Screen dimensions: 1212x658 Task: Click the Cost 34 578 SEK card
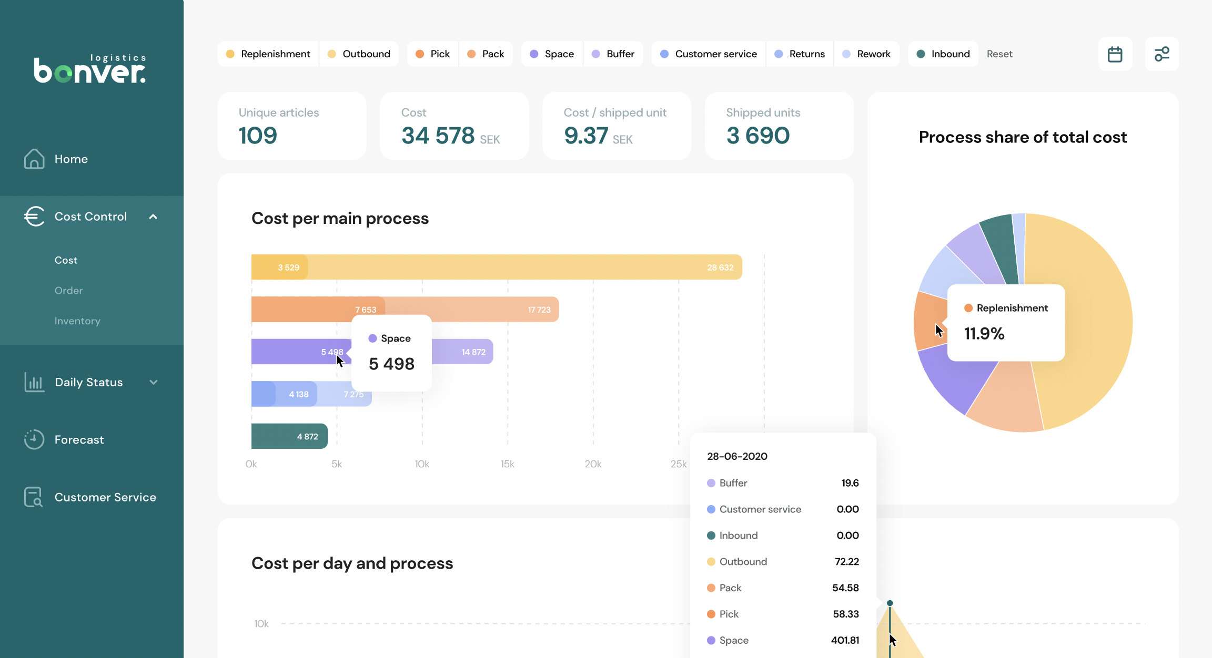tap(454, 126)
